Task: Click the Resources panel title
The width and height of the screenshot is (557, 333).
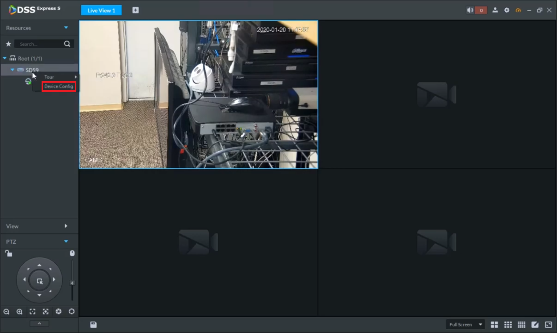Action: [x=18, y=28]
